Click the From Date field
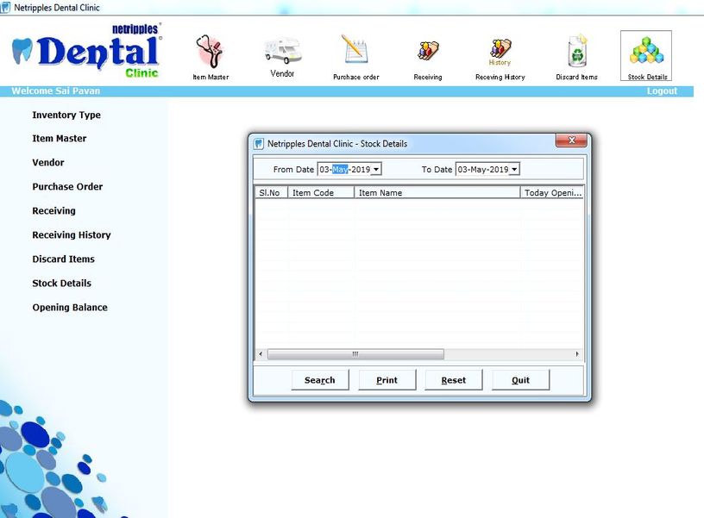This screenshot has height=518, width=704. click(x=349, y=170)
